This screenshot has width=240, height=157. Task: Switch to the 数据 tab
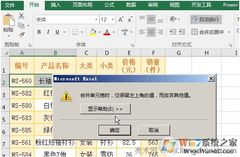[x=131, y=5]
